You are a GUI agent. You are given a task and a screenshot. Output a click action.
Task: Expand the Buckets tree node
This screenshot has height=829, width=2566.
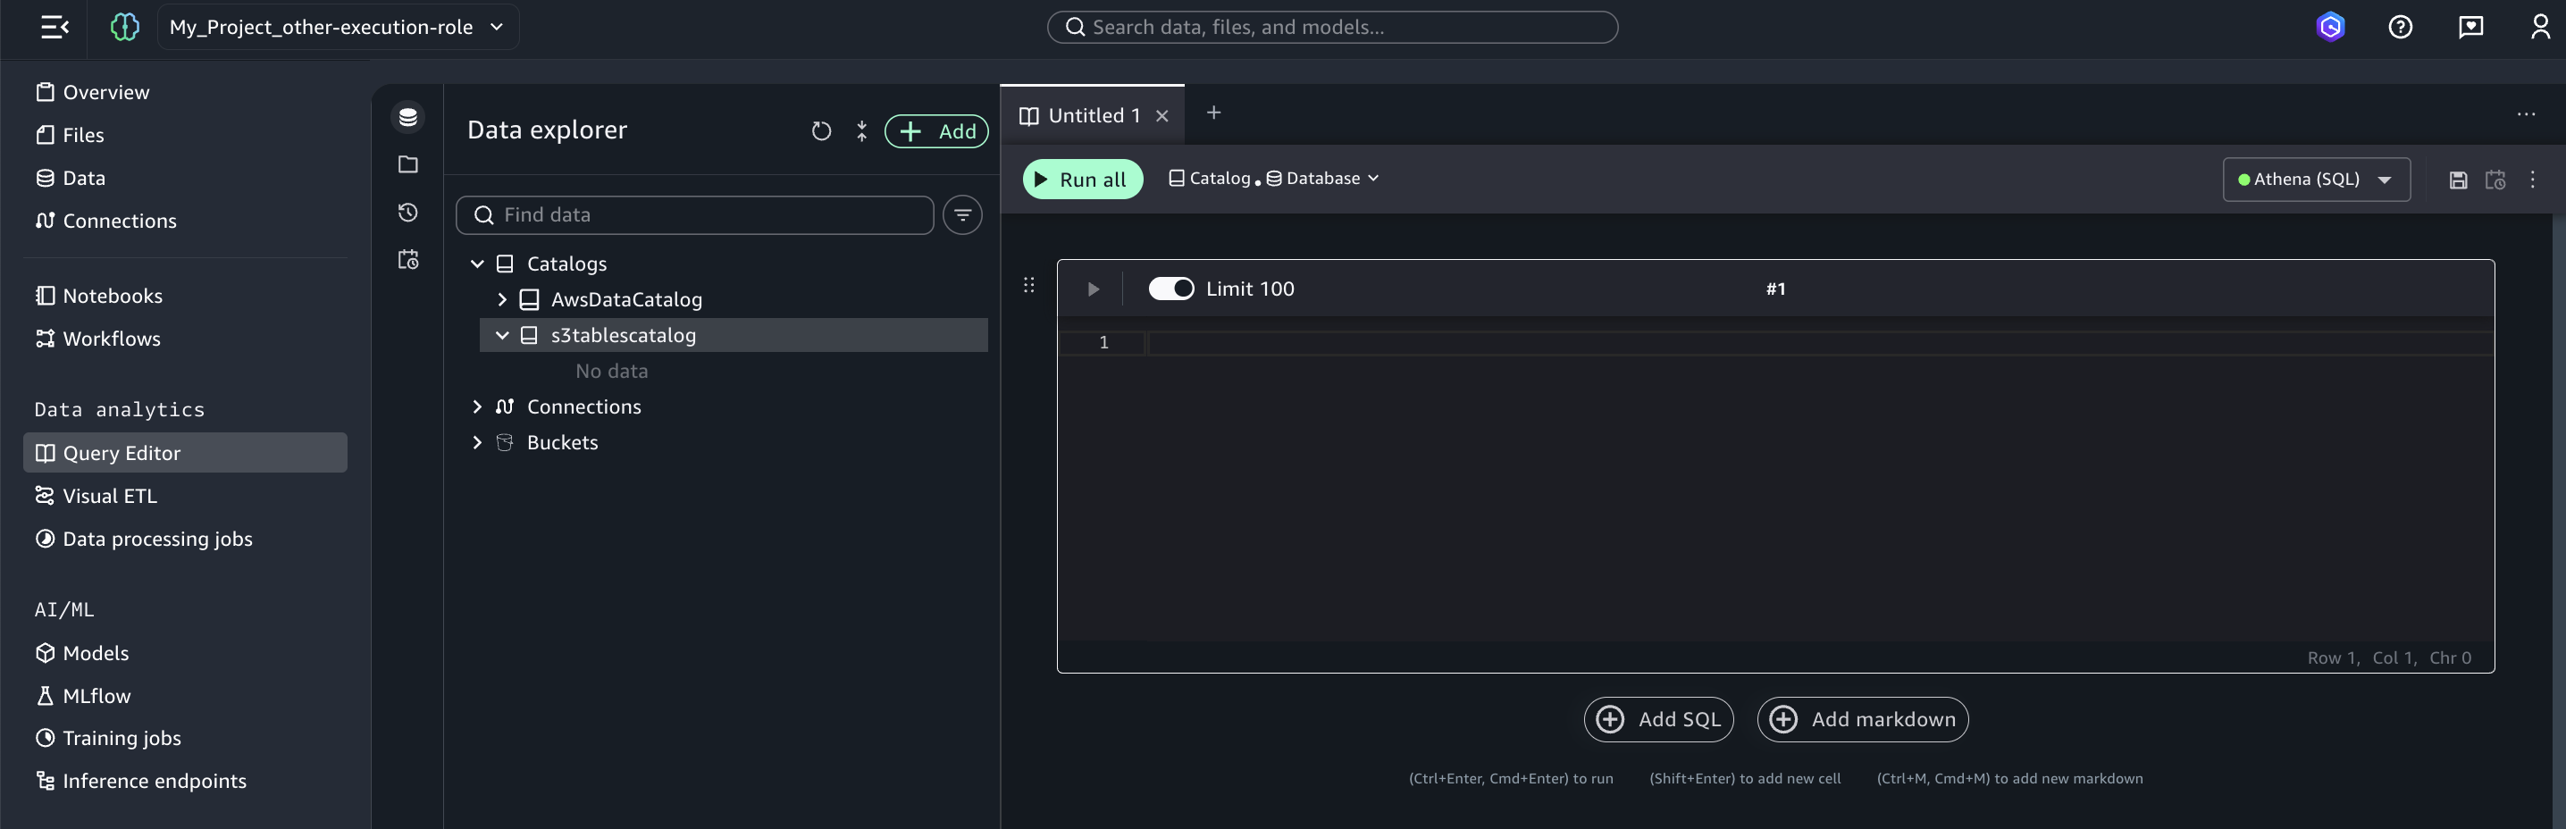[477, 442]
